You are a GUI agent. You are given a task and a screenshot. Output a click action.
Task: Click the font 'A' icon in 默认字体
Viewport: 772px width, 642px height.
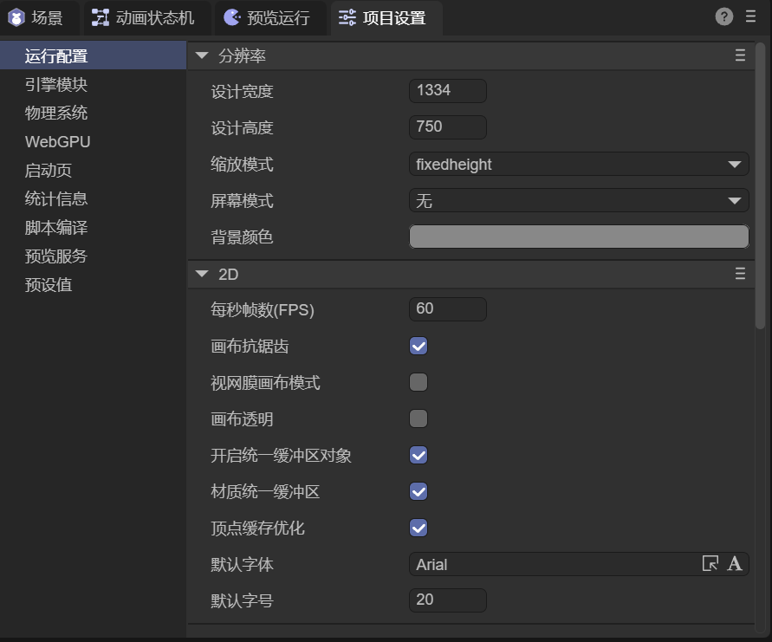pos(735,564)
